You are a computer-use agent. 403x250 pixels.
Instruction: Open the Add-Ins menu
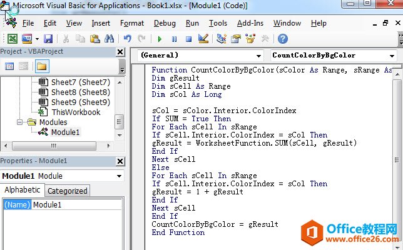point(250,23)
